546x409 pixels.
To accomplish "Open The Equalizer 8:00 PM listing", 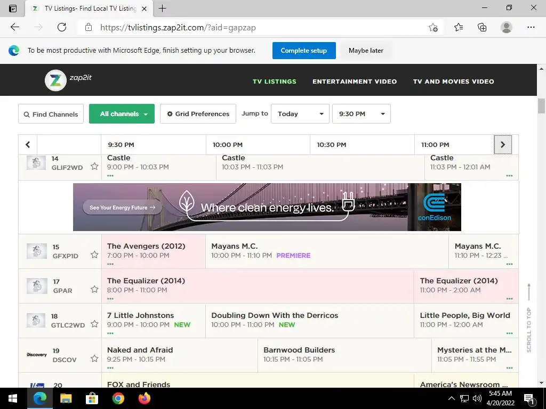I will tap(258, 285).
